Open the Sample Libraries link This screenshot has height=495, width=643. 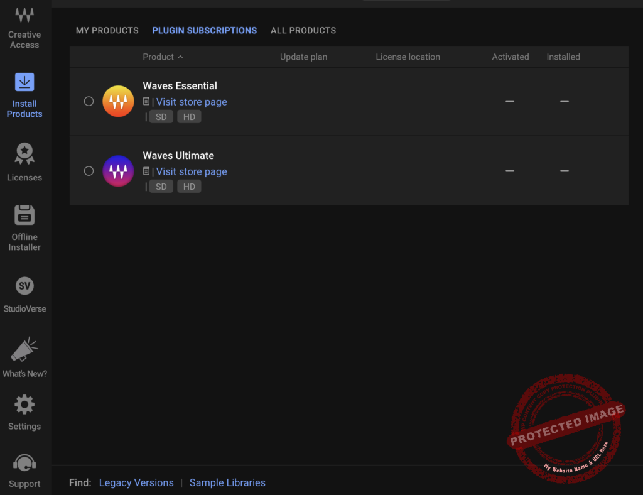(227, 482)
